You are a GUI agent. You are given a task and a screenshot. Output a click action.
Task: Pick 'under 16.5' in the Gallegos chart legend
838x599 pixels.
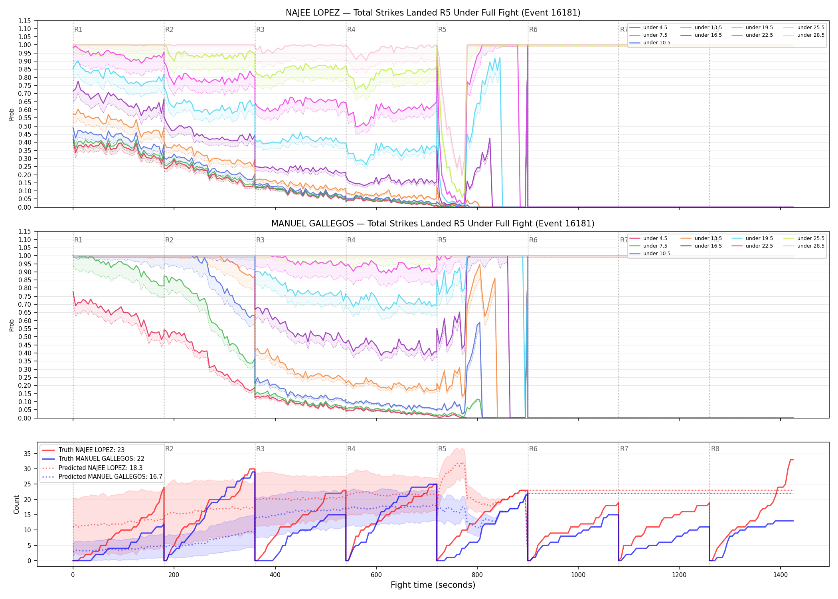(x=701, y=246)
